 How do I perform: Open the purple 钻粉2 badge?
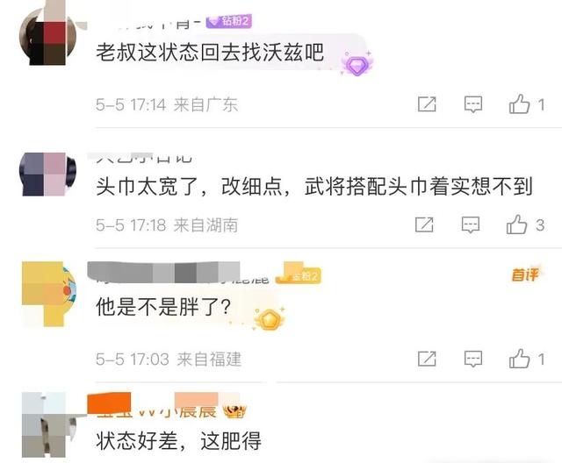[x=228, y=21]
